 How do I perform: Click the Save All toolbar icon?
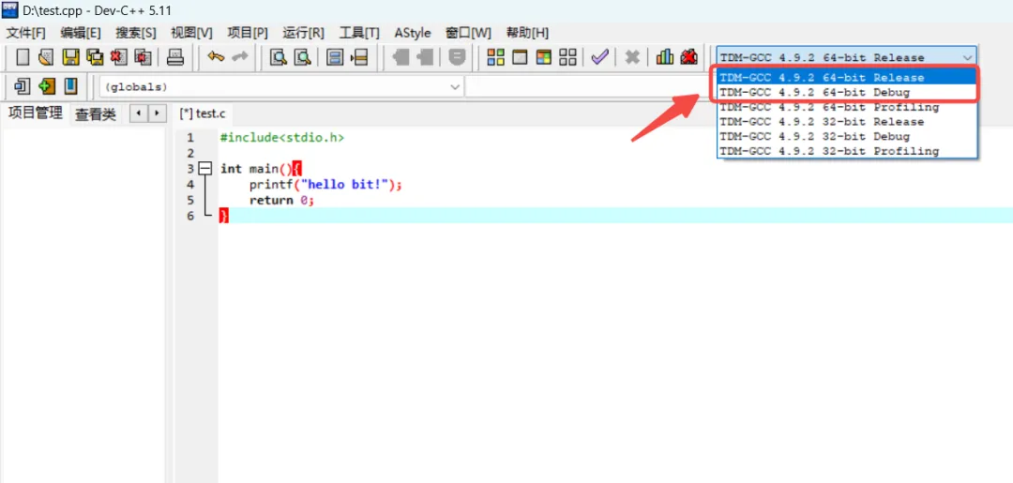click(95, 57)
